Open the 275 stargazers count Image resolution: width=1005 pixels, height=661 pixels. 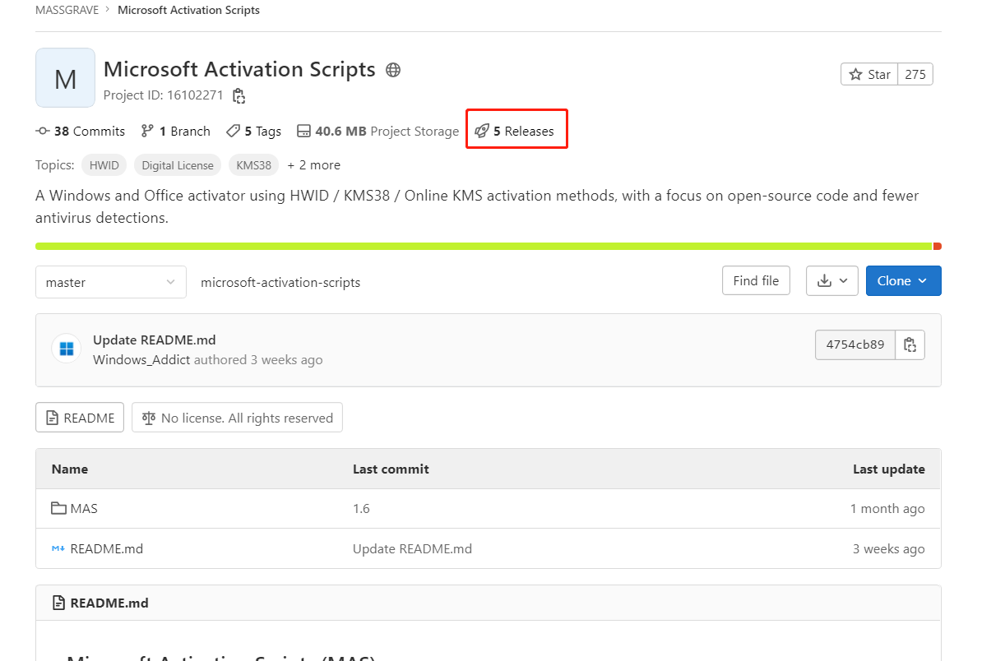[x=915, y=75]
